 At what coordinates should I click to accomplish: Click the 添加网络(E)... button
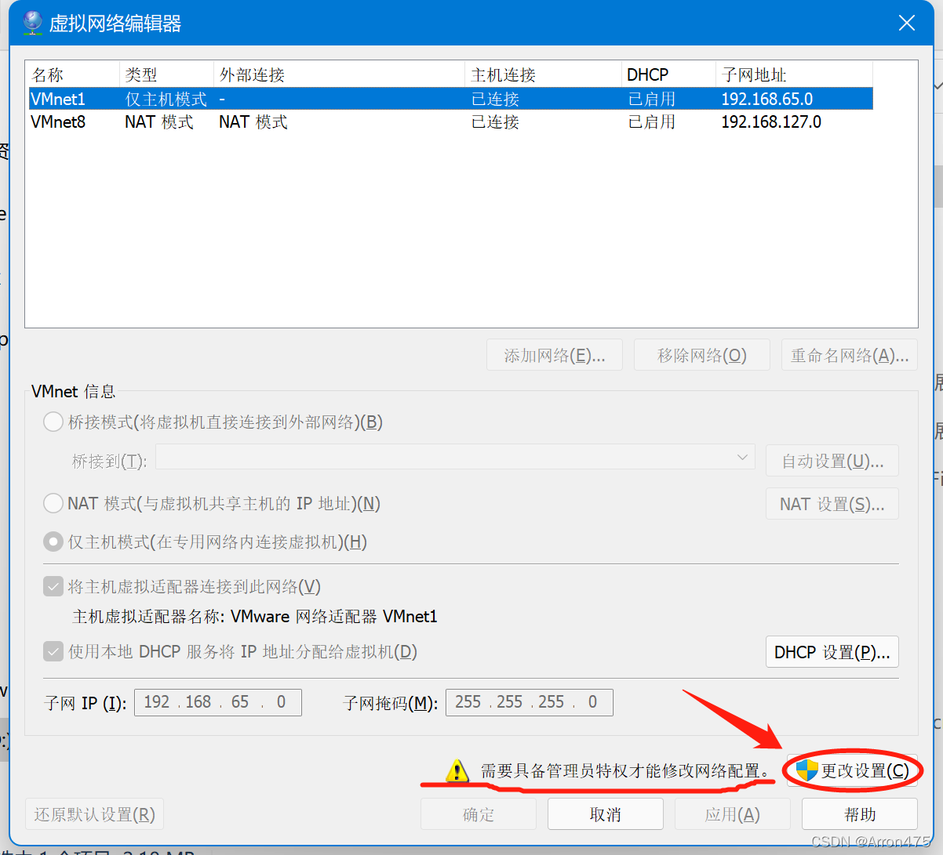(x=555, y=356)
